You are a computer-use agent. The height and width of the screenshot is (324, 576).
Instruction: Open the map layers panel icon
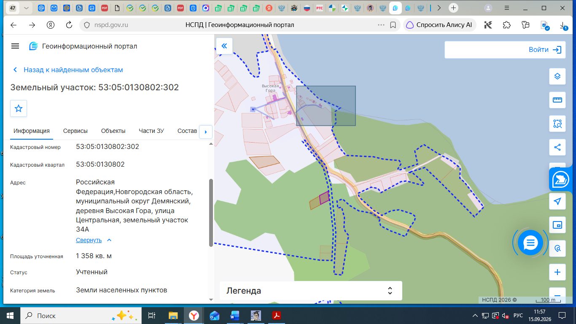(557, 76)
